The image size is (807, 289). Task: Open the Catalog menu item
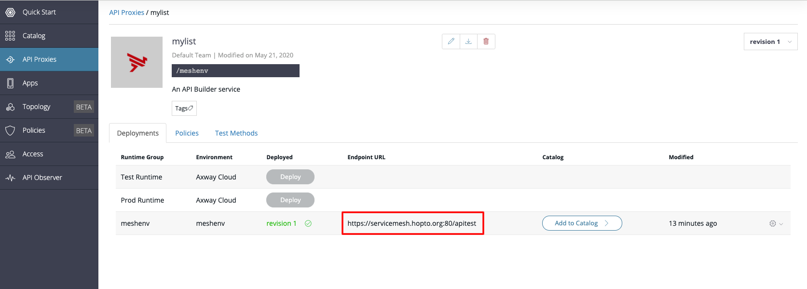tap(49, 36)
